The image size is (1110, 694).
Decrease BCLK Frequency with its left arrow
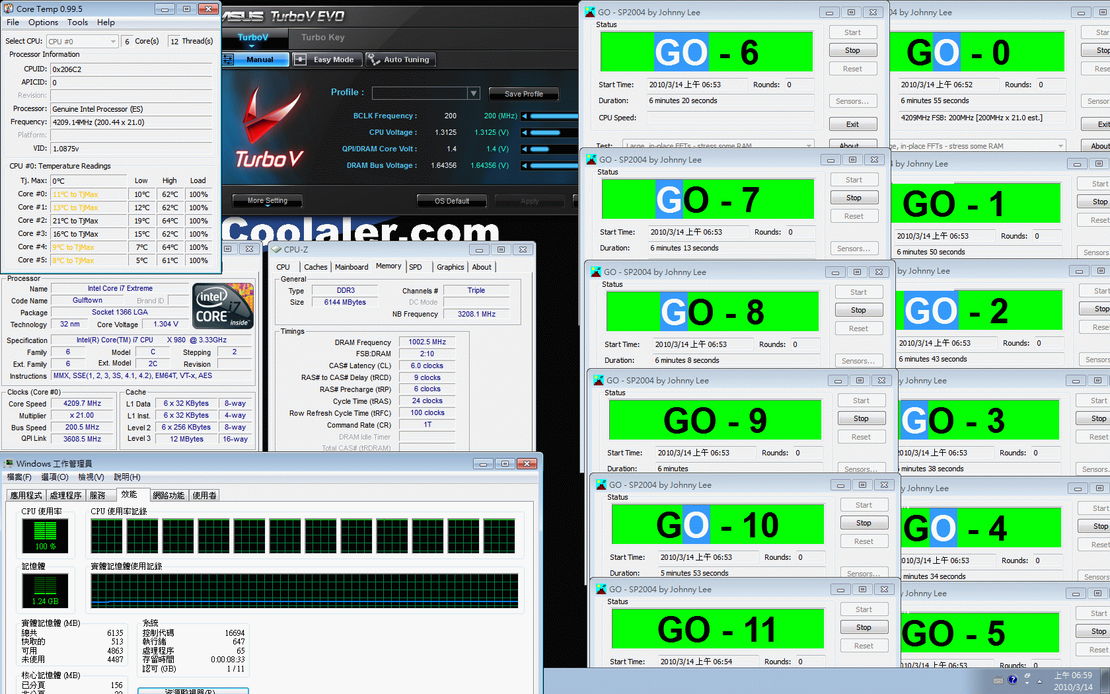(x=525, y=116)
